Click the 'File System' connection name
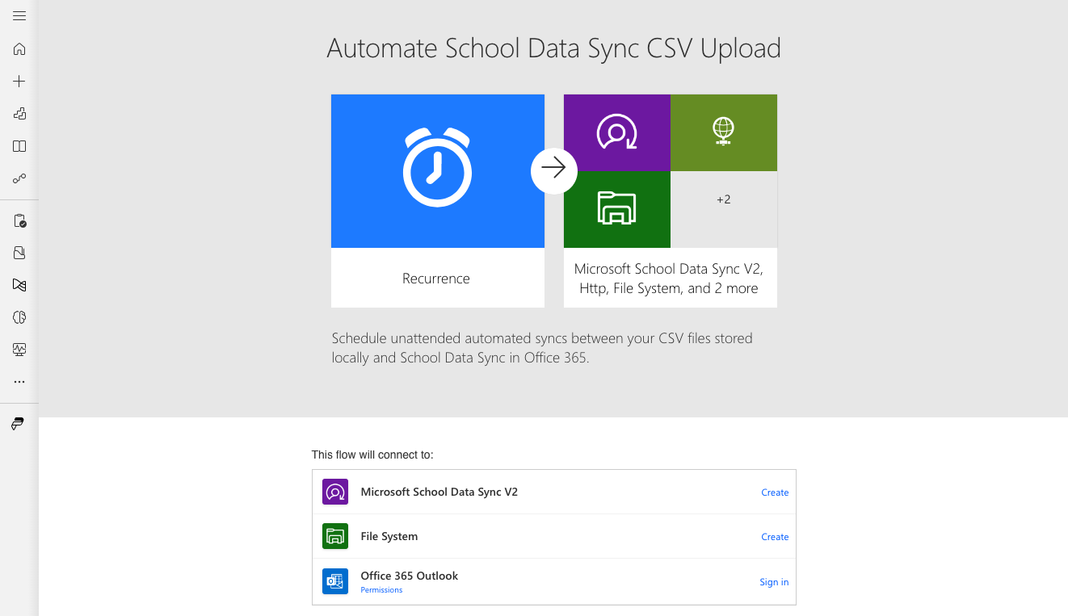The width and height of the screenshot is (1068, 616). tap(389, 536)
